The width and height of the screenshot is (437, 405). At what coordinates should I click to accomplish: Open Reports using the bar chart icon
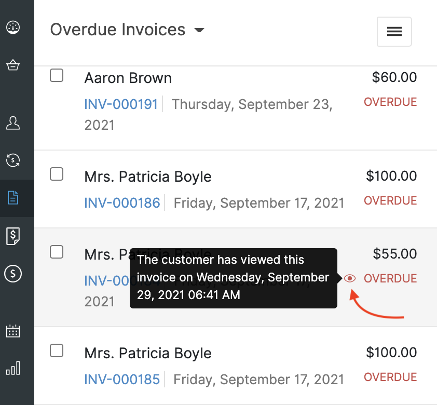12,368
